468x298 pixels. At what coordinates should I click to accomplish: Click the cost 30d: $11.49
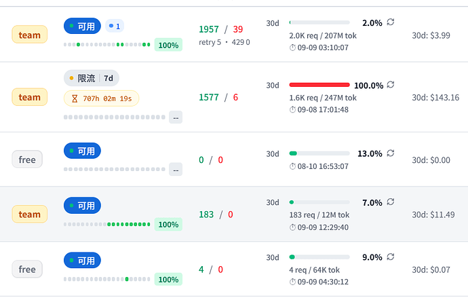pos(433,215)
